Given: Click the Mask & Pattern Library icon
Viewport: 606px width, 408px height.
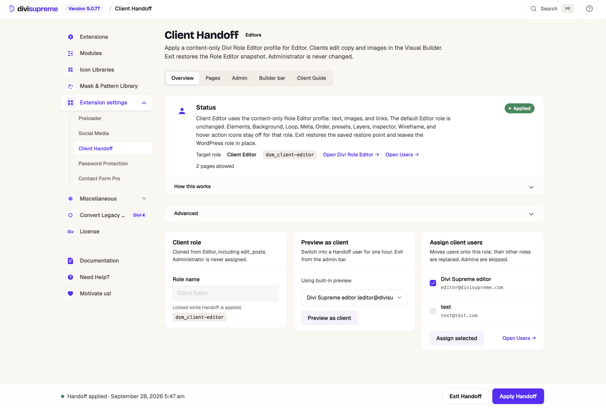Looking at the screenshot, I should tap(70, 86).
